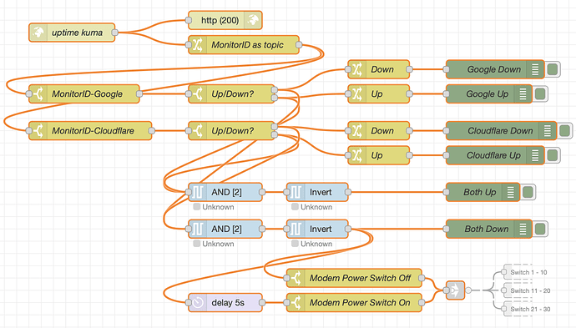Toggle the Google Down debug node button
This screenshot has width=576, height=328.
pyautogui.click(x=552, y=69)
